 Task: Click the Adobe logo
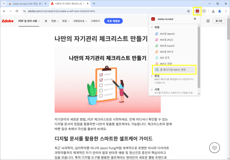[8, 21]
